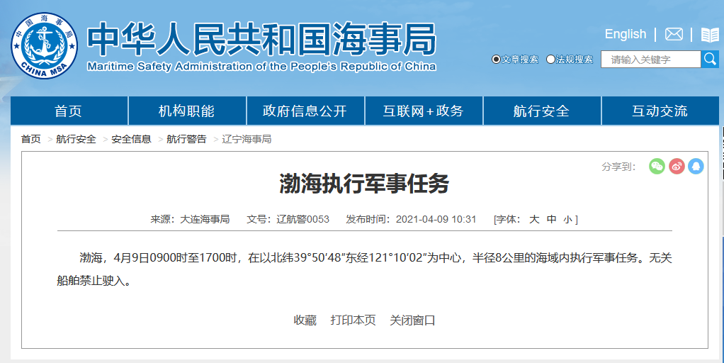Expand the 互联网+政务 menu
Screen dimensions: 724x363
point(423,111)
